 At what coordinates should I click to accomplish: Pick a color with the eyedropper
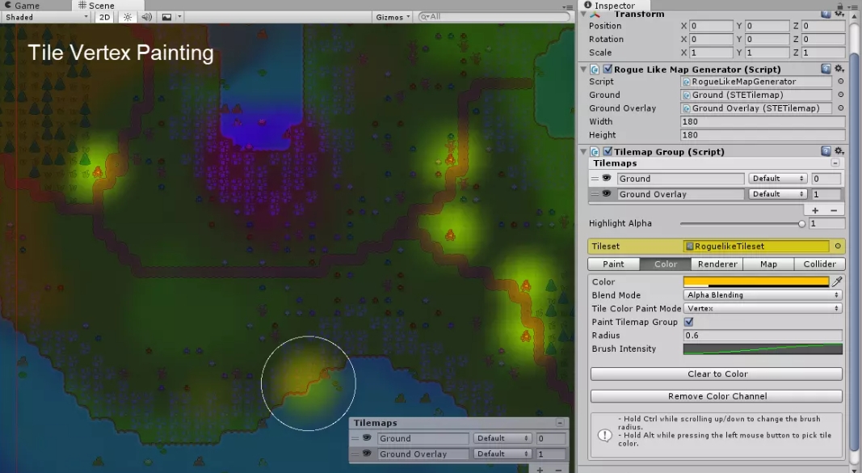point(838,281)
